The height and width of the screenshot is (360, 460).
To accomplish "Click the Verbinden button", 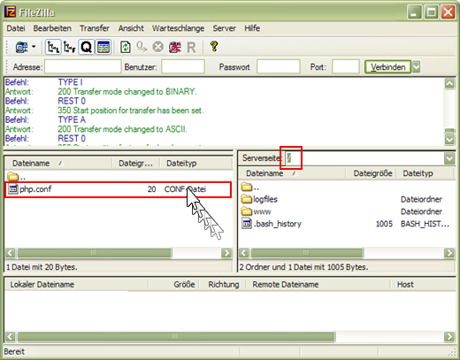I will pyautogui.click(x=387, y=67).
